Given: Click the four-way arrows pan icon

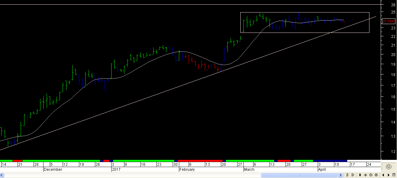Looking at the screenshot, I should point(365,175).
